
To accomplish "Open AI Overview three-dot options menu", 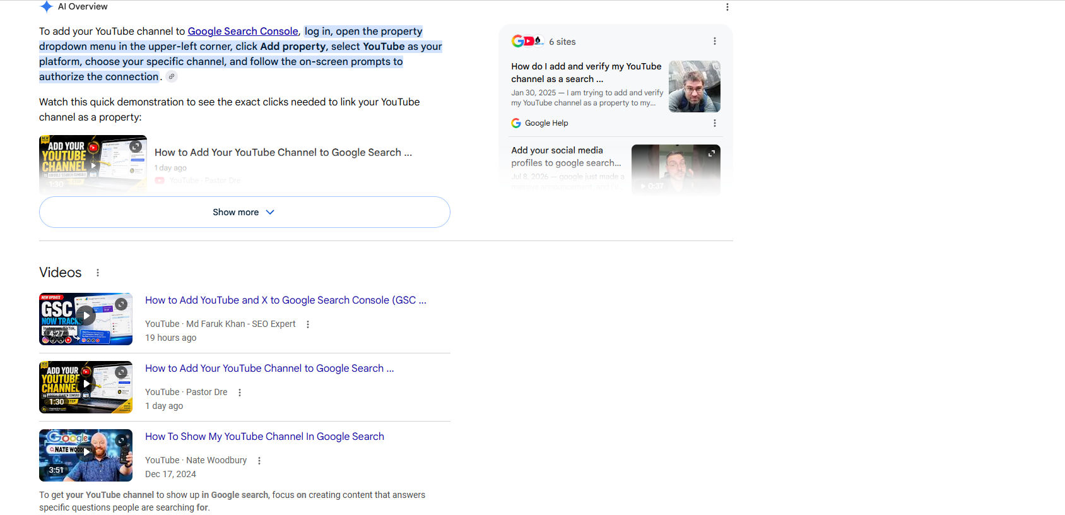I will click(x=727, y=7).
